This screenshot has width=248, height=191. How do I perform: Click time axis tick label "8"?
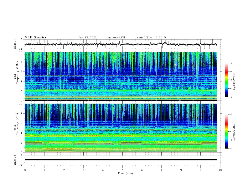coord(181,170)
